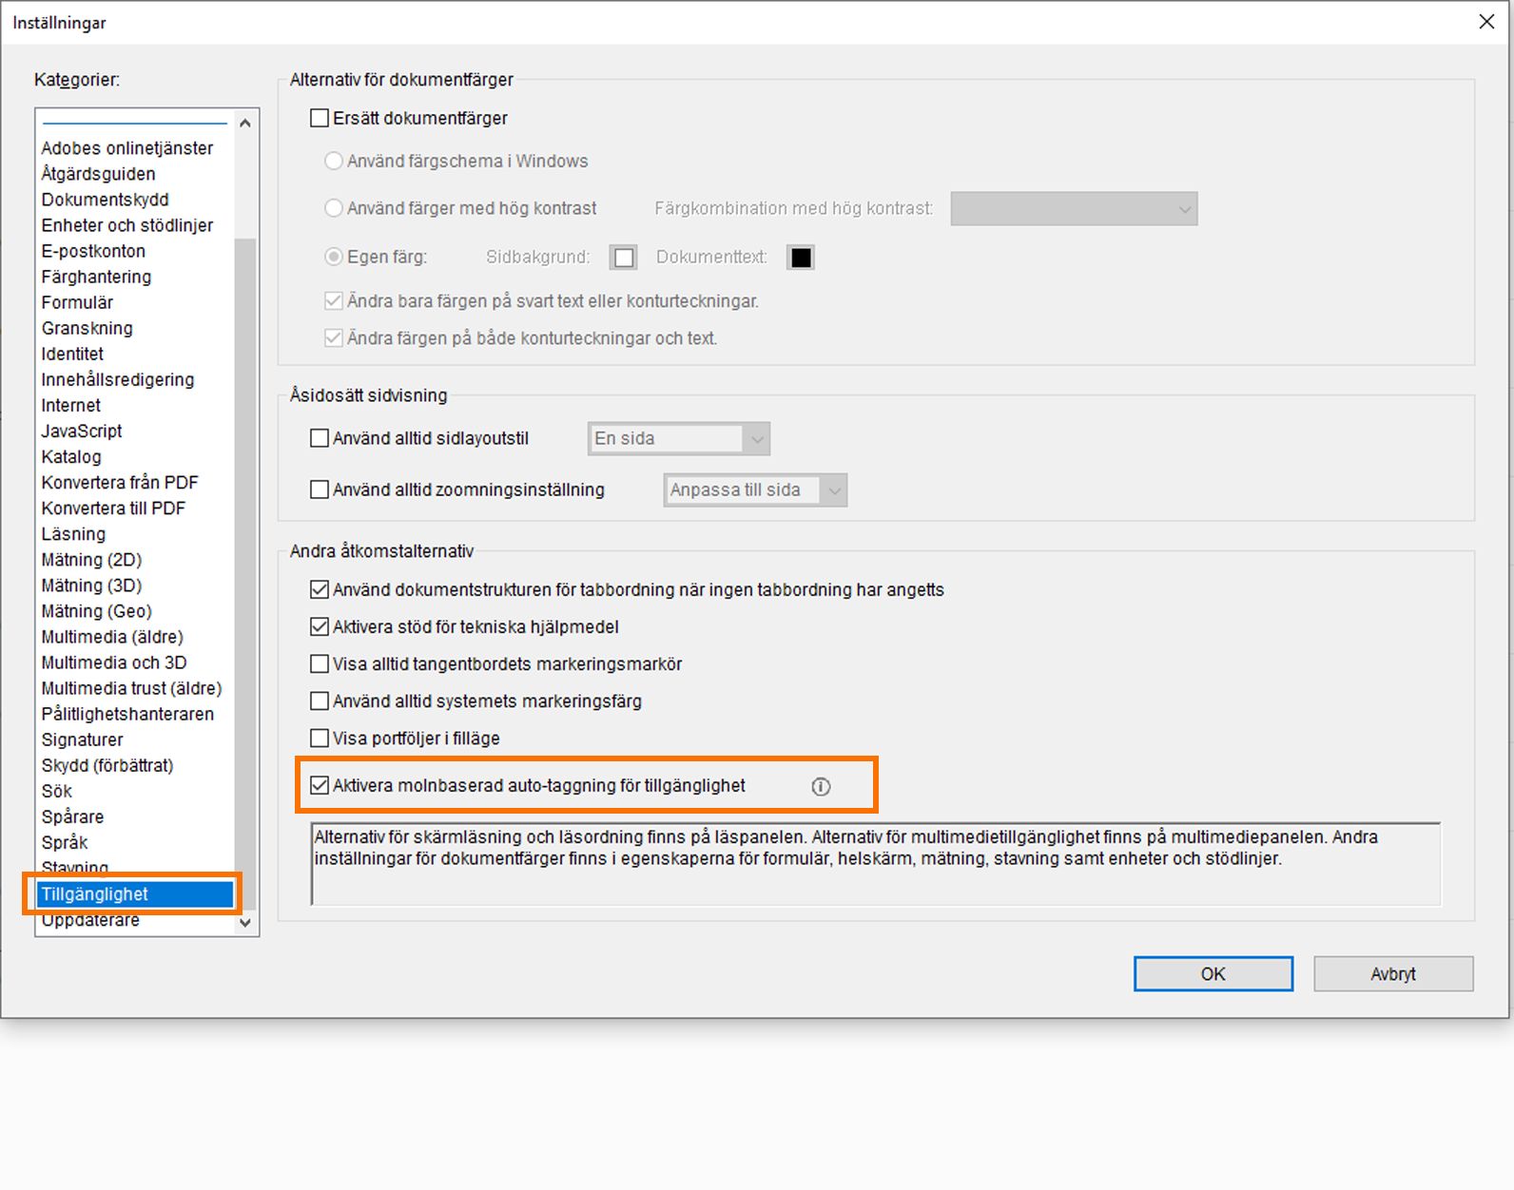The height and width of the screenshot is (1190, 1514).
Task: Toggle Aktivera molnbaserad auto-taggning för tillgänglighet
Action: click(x=320, y=786)
